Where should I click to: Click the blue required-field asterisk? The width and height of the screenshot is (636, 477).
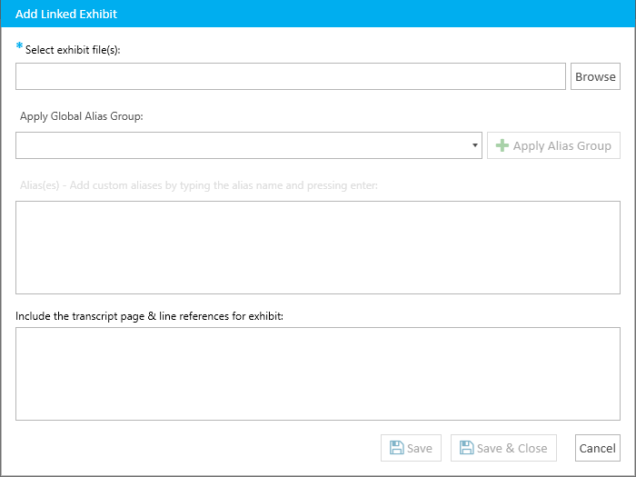tap(19, 45)
